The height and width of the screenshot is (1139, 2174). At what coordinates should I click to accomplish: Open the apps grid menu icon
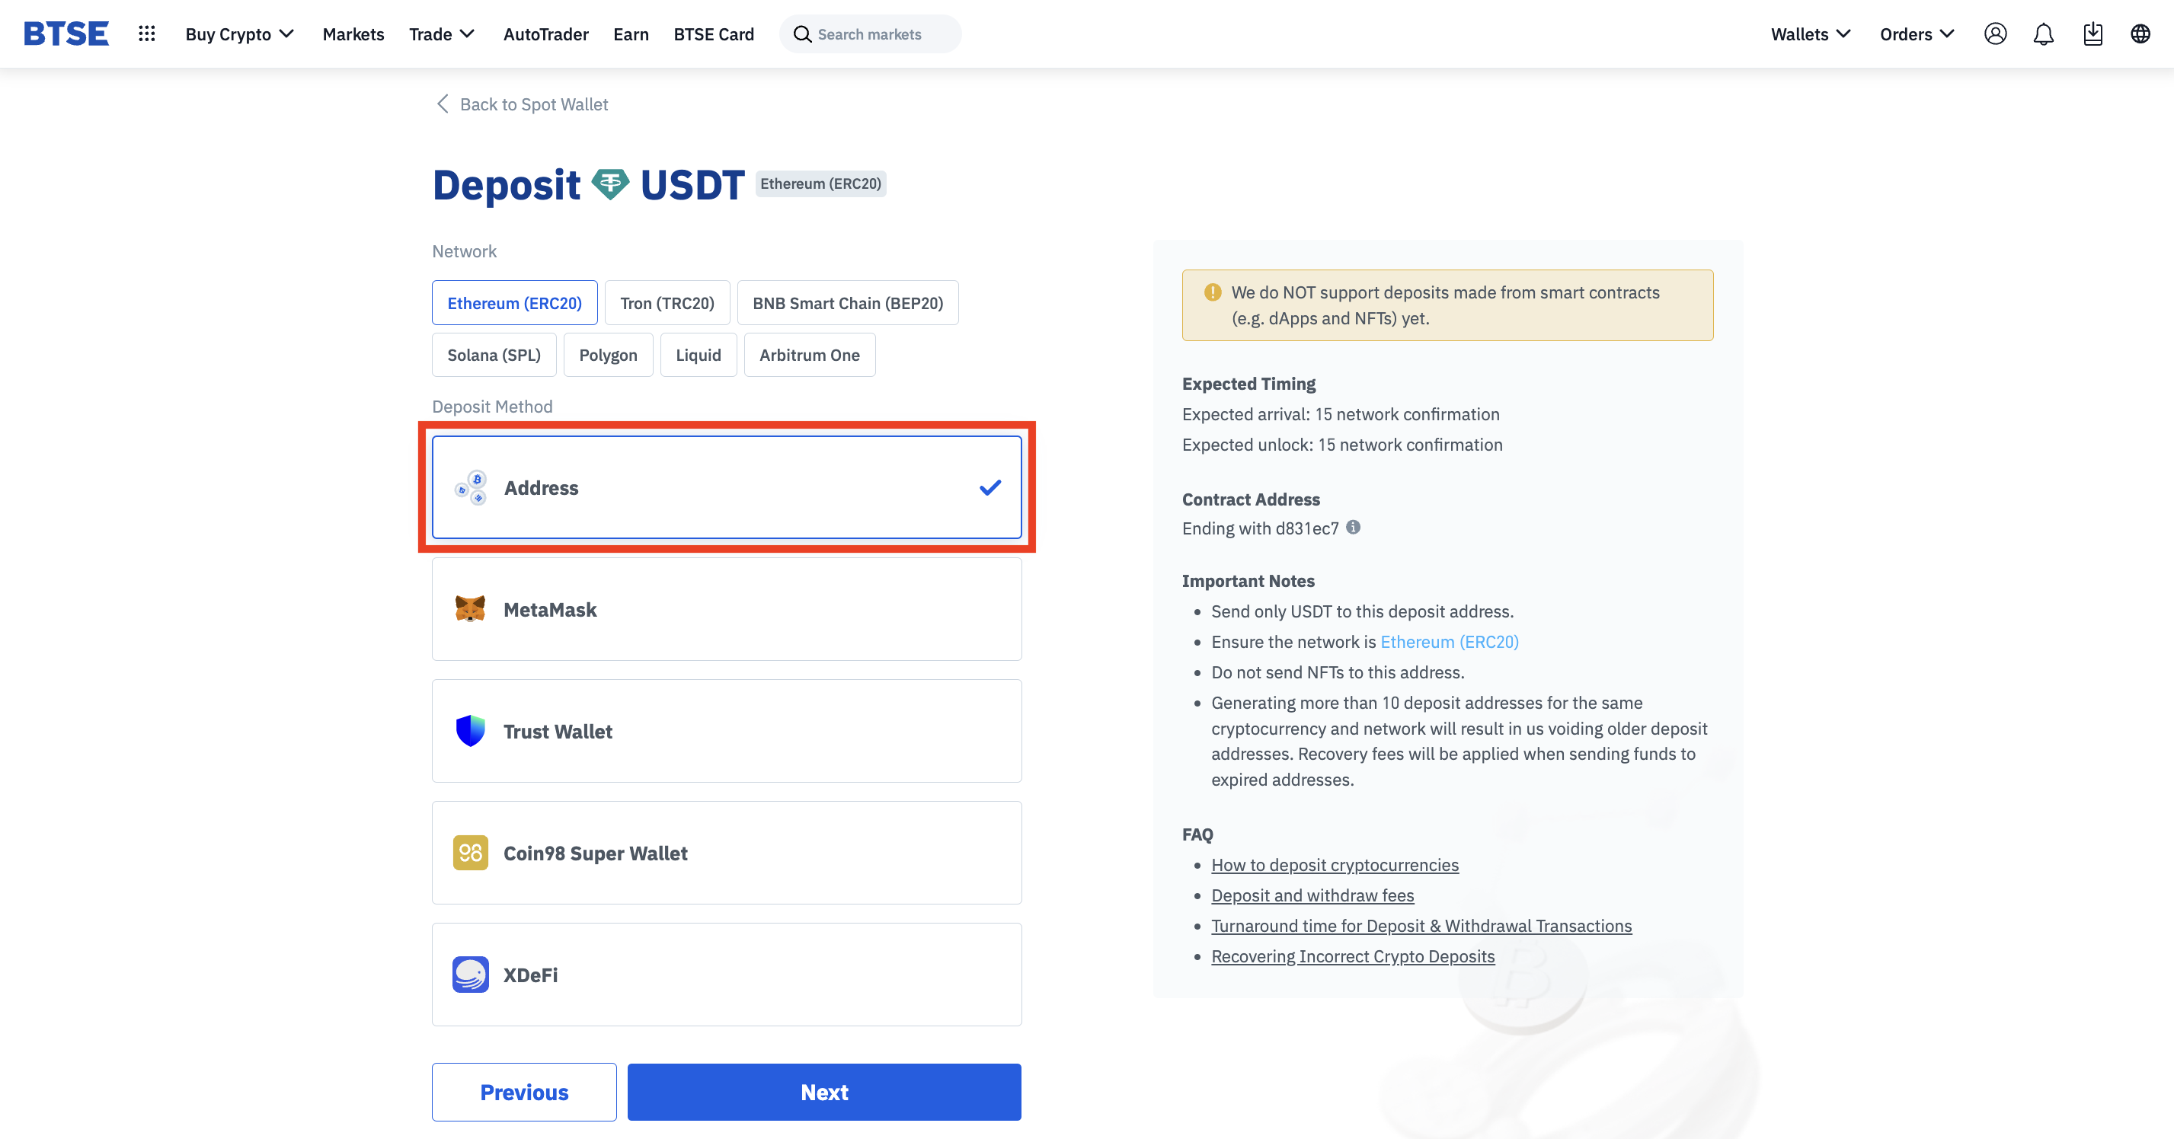(x=147, y=33)
